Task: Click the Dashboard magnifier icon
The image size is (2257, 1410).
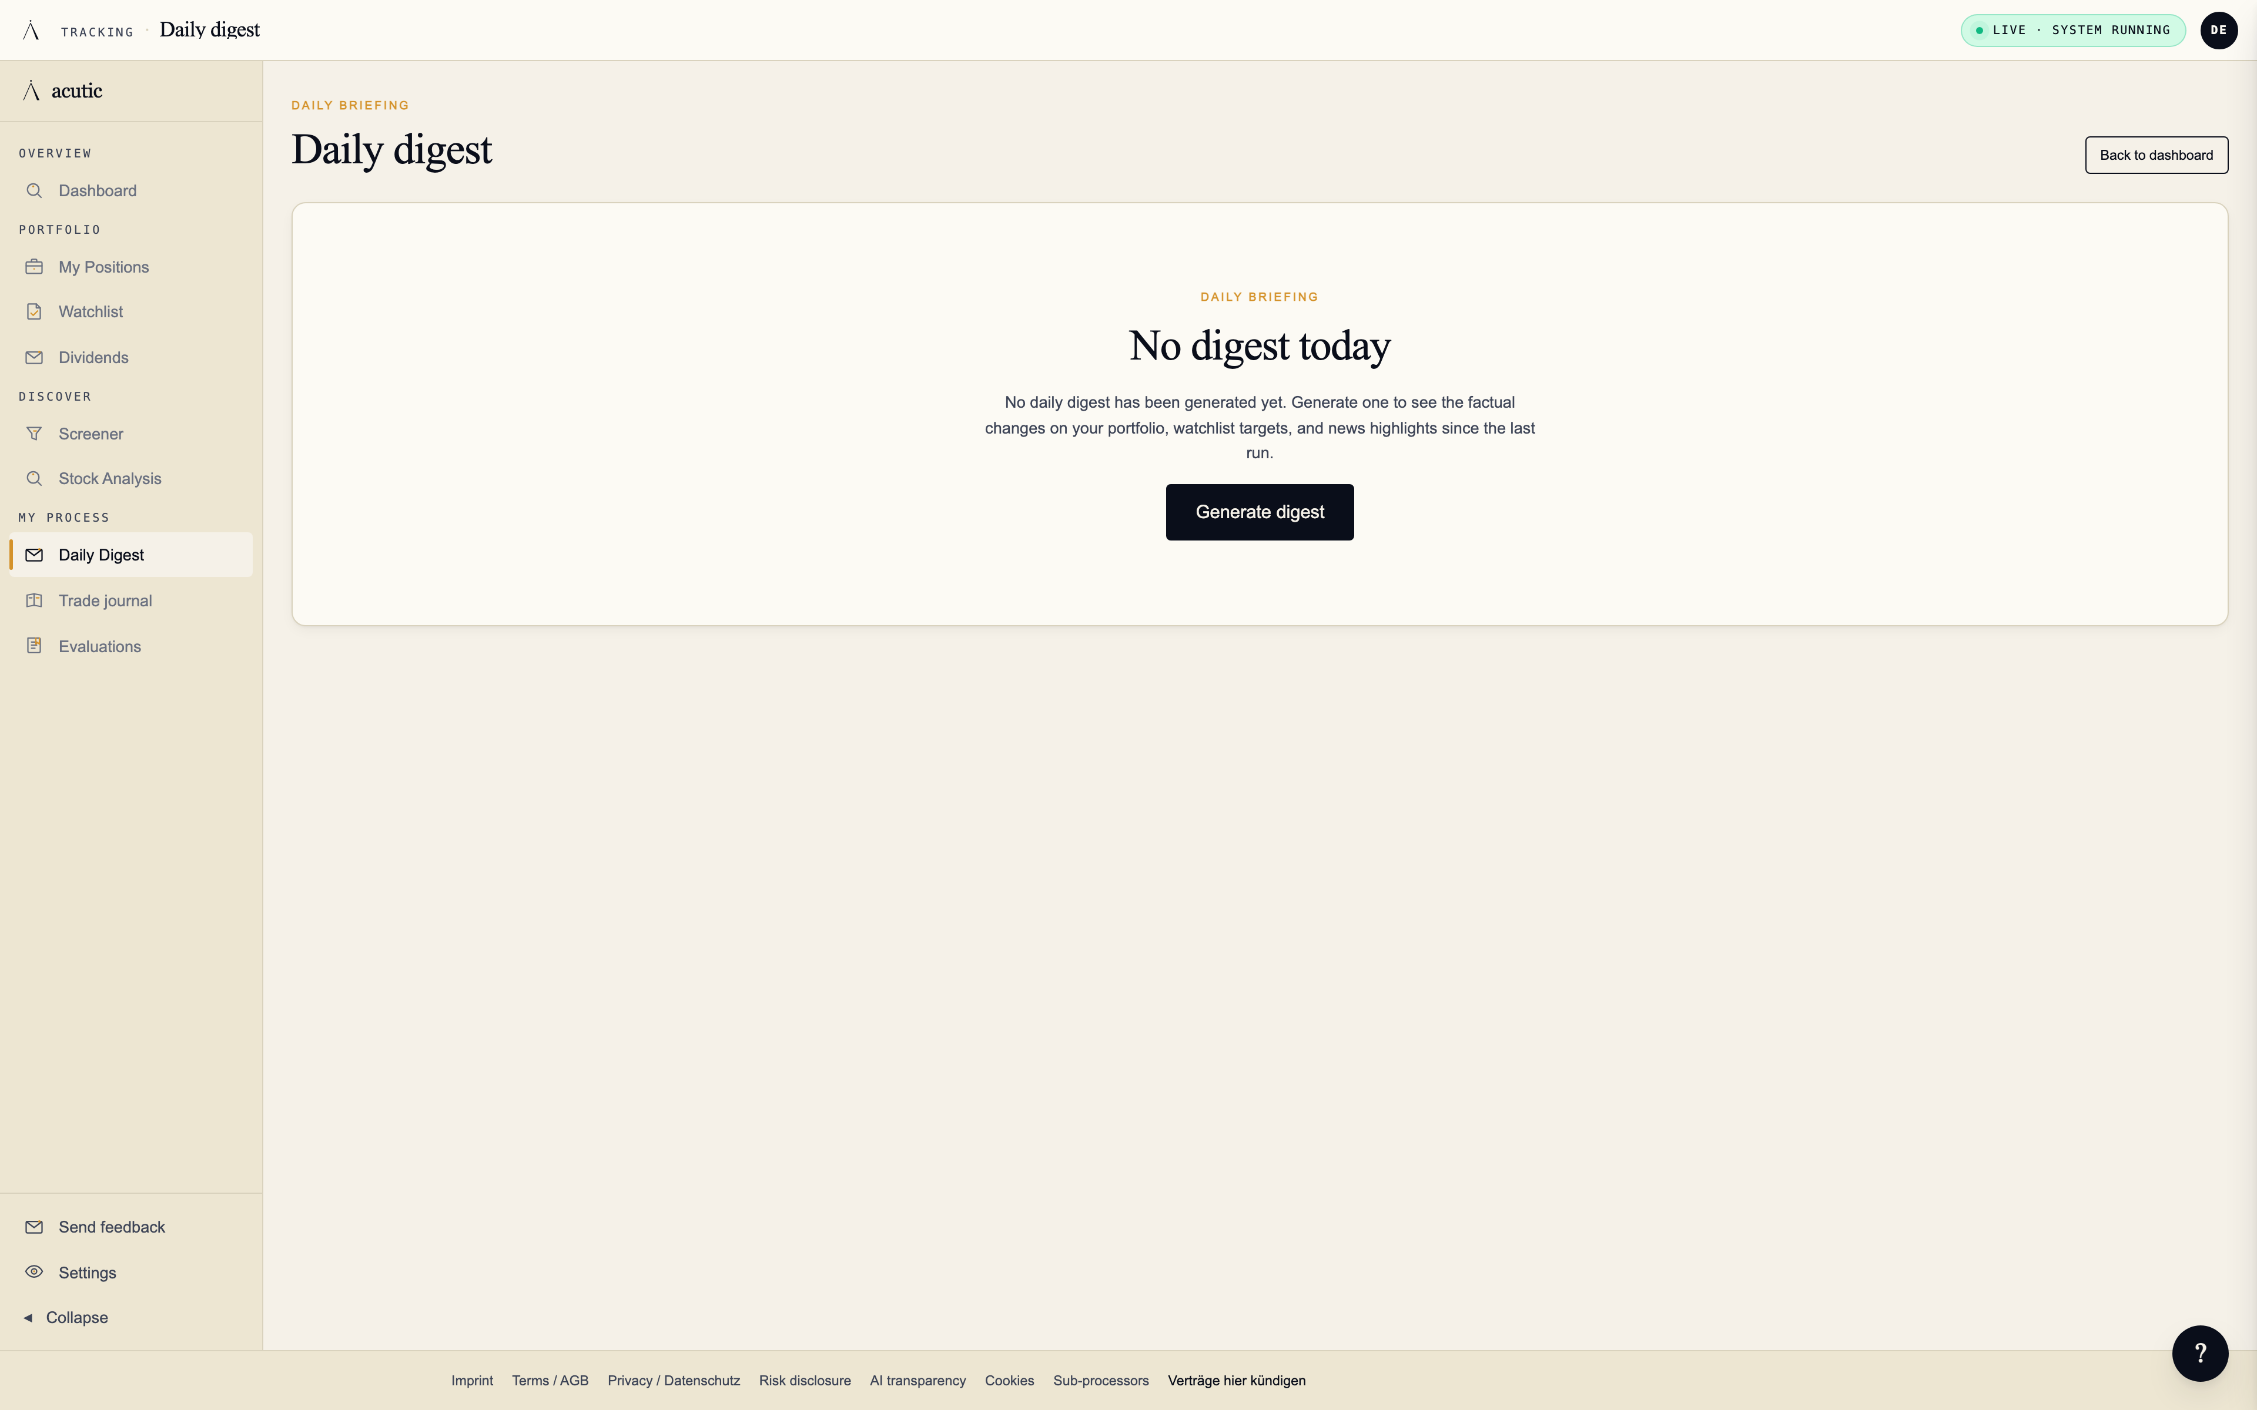Action: pyautogui.click(x=35, y=190)
